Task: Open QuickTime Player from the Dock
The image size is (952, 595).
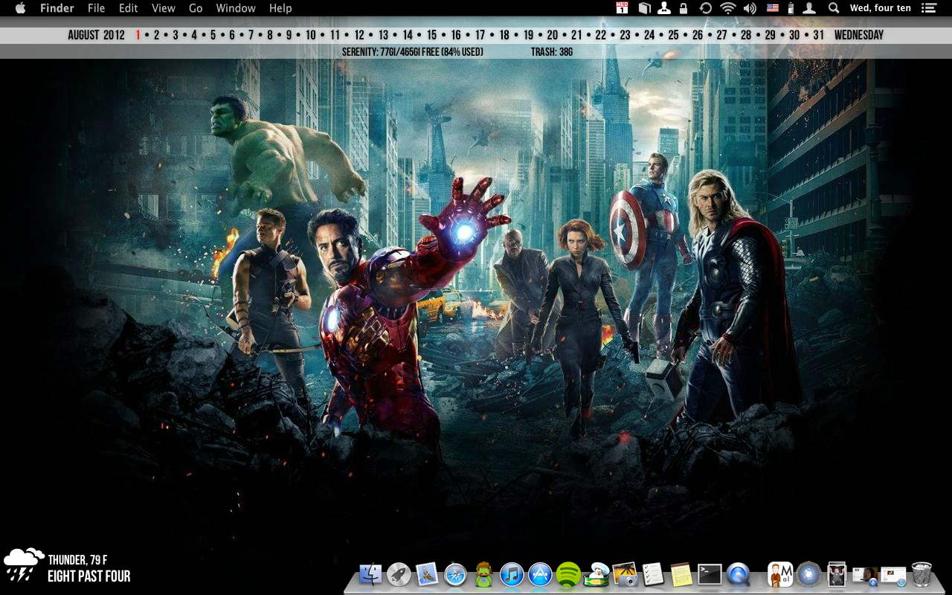Action: click(738, 574)
